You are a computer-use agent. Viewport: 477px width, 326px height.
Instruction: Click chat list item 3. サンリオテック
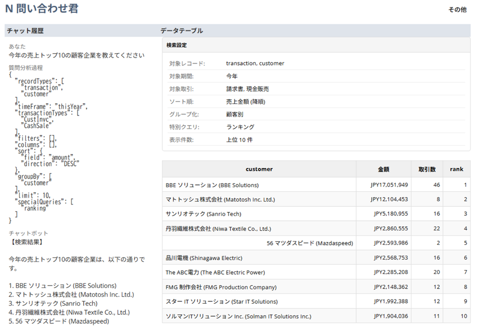tap(53, 303)
